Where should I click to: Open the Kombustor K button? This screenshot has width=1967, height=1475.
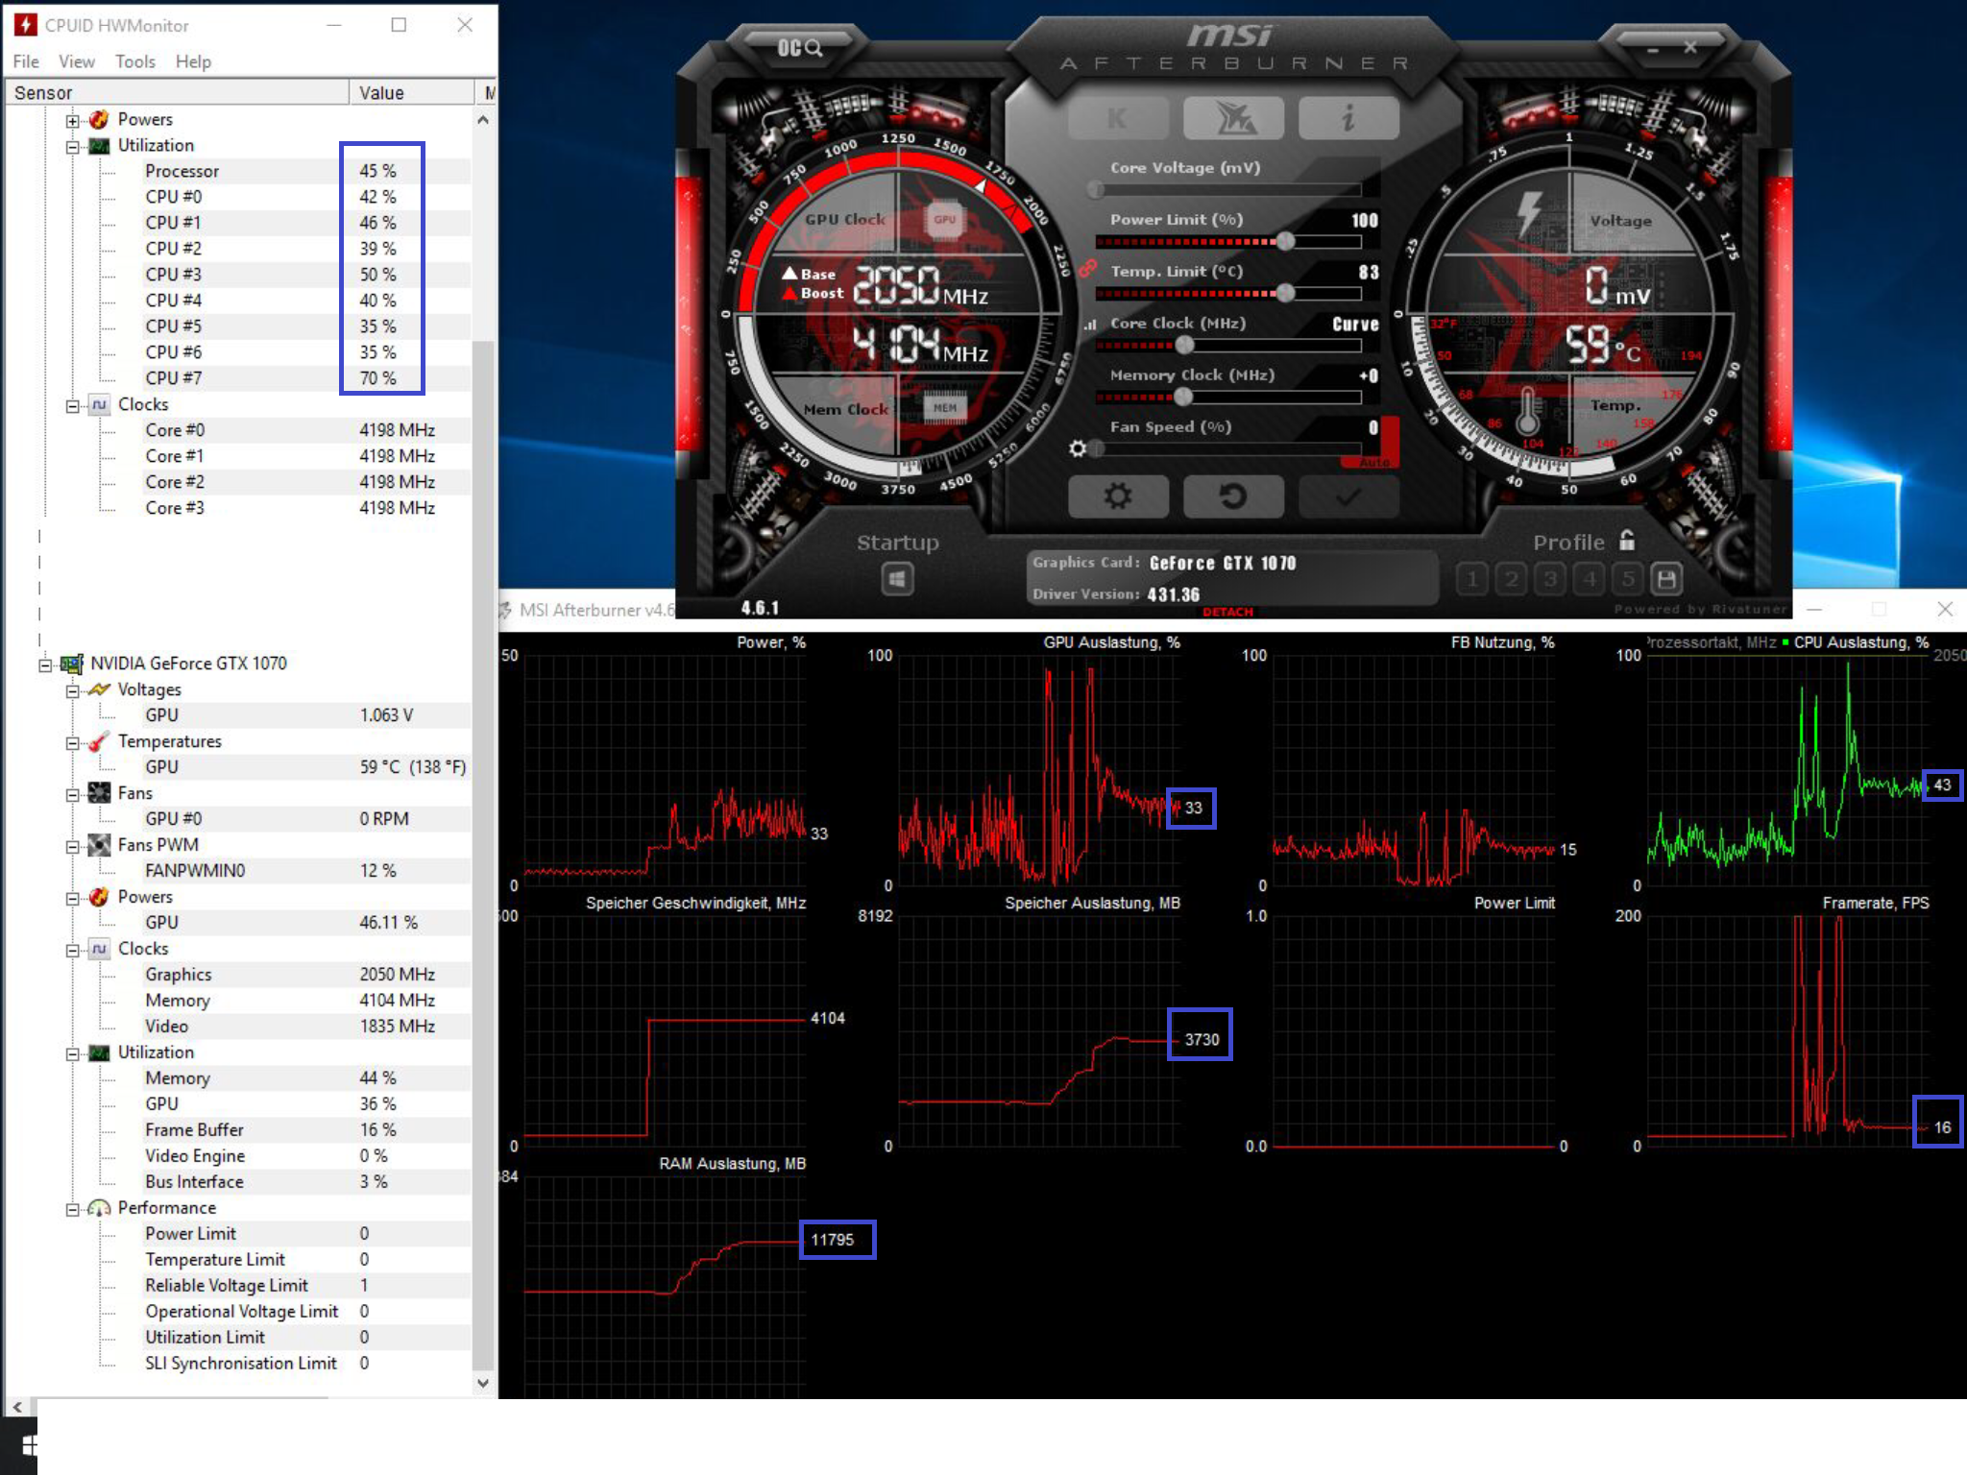1118,119
